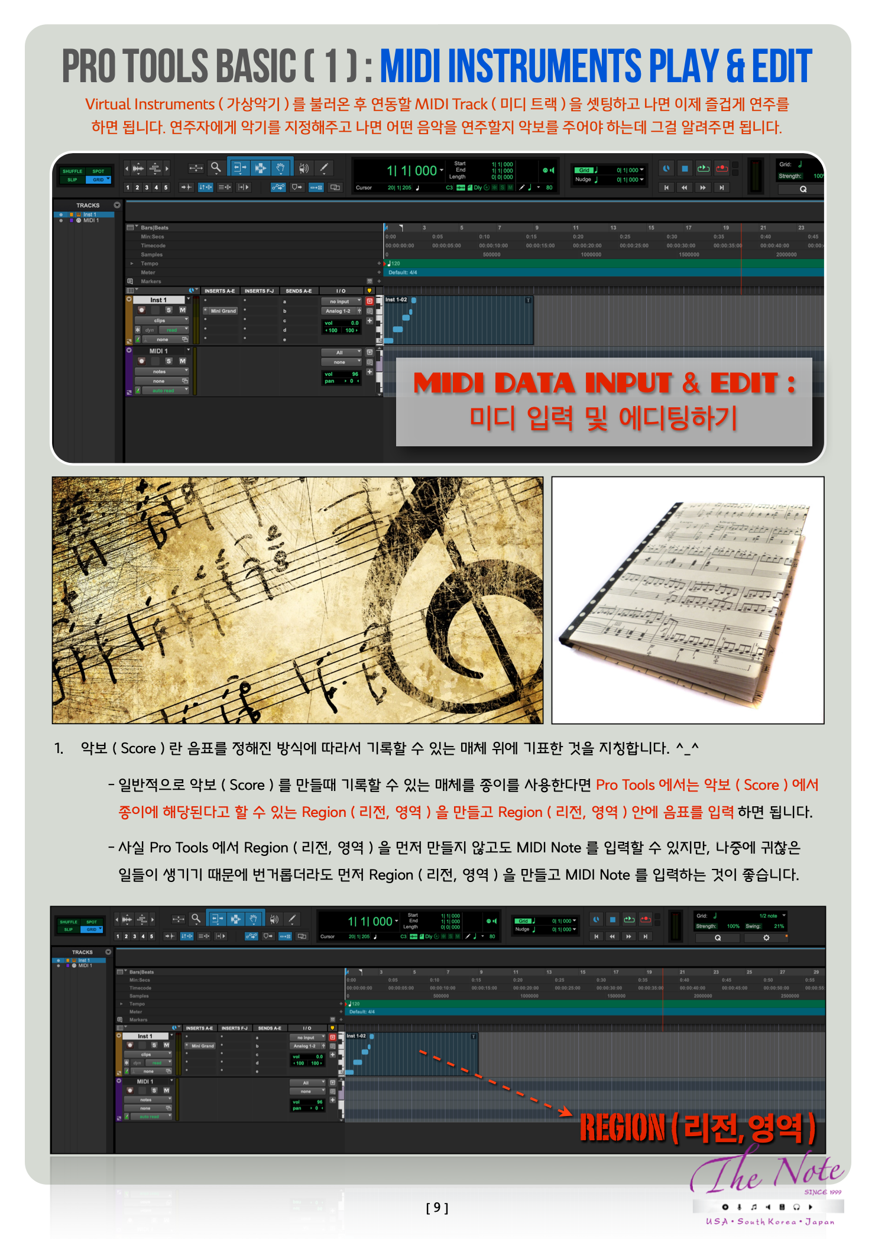
Task: Recall zoom preset 5 in upper screenshot
Action: pyautogui.click(x=166, y=187)
